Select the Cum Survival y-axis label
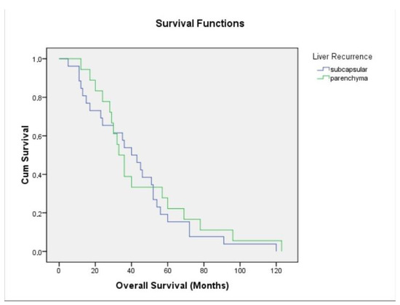400x305 pixels. point(25,154)
